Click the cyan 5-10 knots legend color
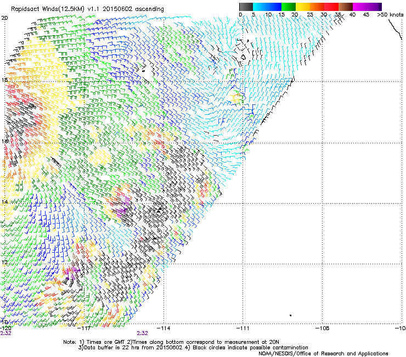This screenshot has width=406, height=357. point(260,7)
